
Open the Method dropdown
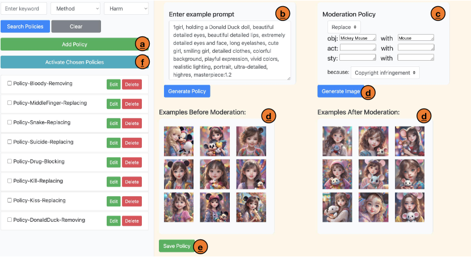[x=75, y=9]
